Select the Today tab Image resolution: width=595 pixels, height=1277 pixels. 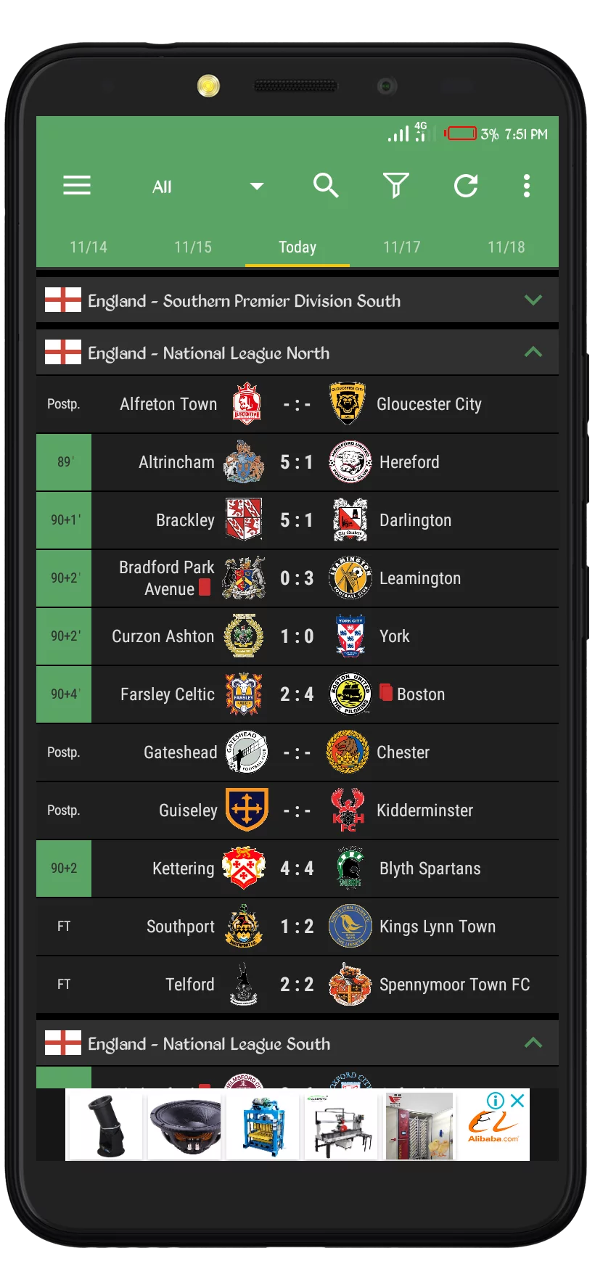(297, 247)
